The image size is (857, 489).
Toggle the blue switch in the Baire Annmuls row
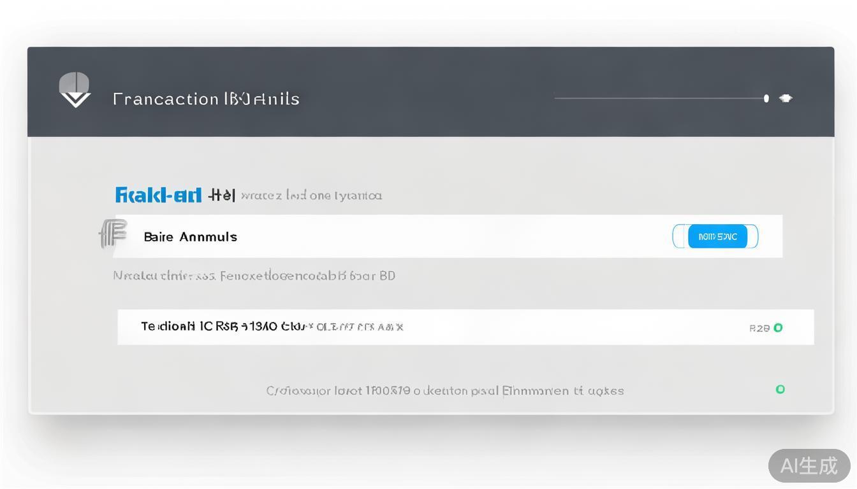click(717, 237)
